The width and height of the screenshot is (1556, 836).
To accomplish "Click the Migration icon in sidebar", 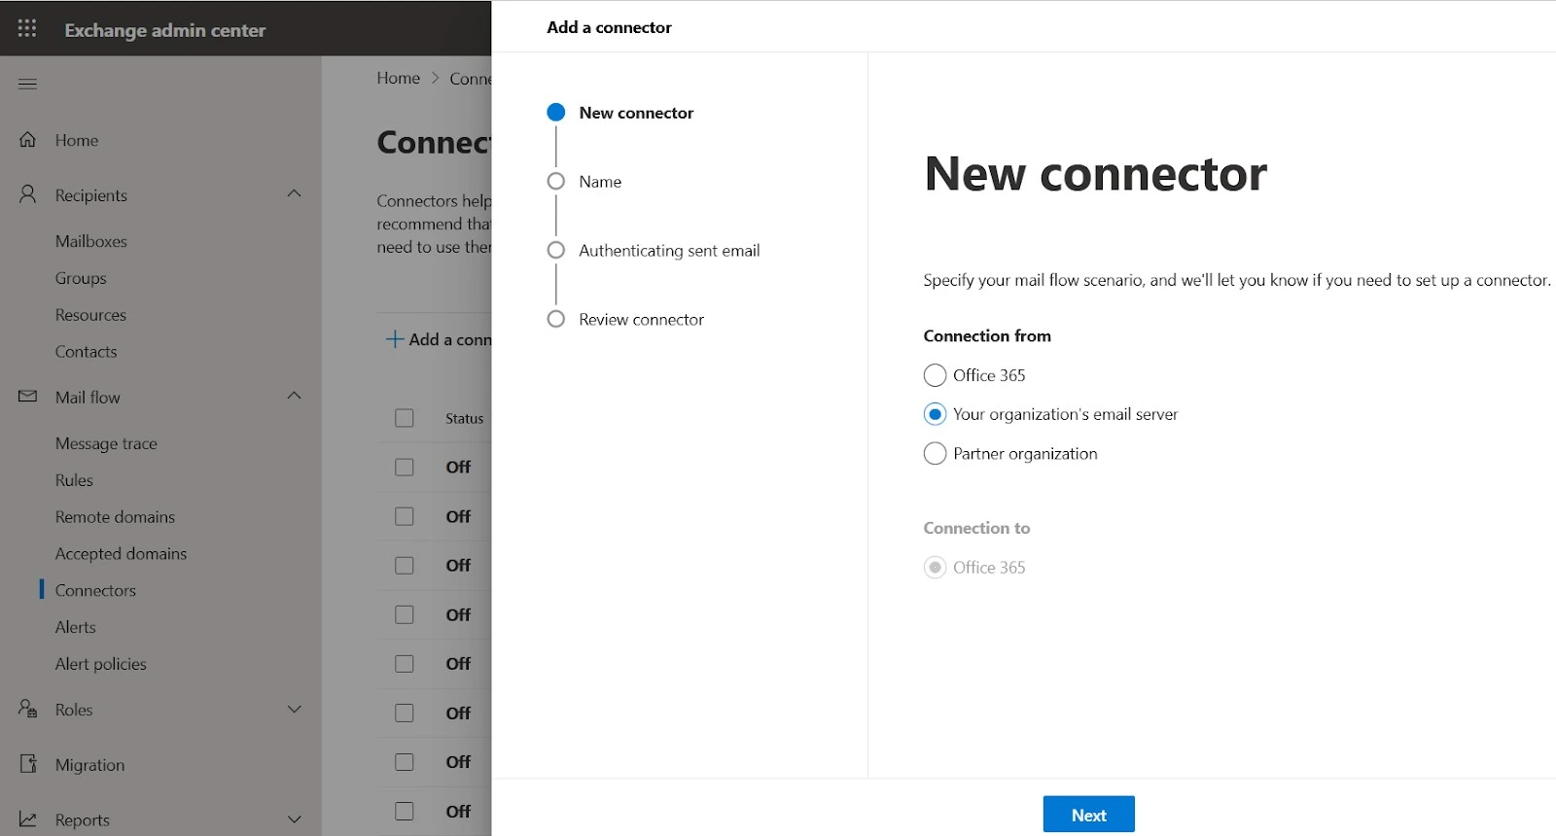I will pyautogui.click(x=27, y=764).
